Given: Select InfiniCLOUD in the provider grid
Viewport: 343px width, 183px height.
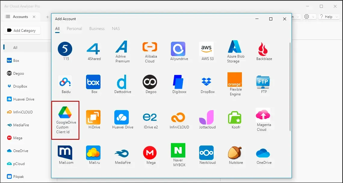Looking at the screenshot, I should pyautogui.click(x=178, y=117).
